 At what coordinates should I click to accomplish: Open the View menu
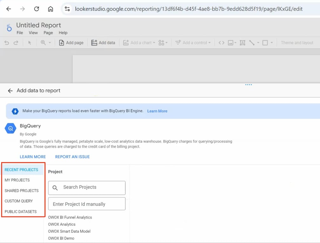tap(33, 33)
